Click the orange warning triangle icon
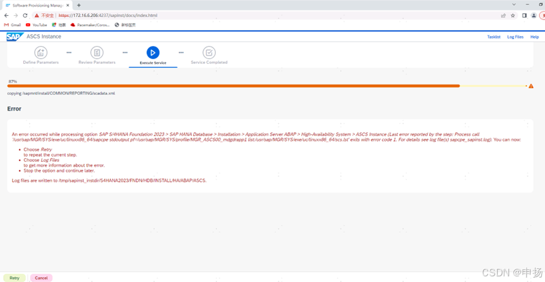Image resolution: width=545 pixels, height=282 pixels. [531, 86]
